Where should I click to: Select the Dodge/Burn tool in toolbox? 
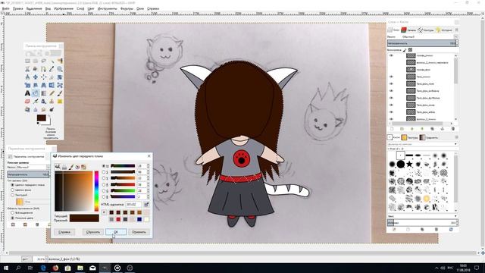pyautogui.click(x=52, y=109)
